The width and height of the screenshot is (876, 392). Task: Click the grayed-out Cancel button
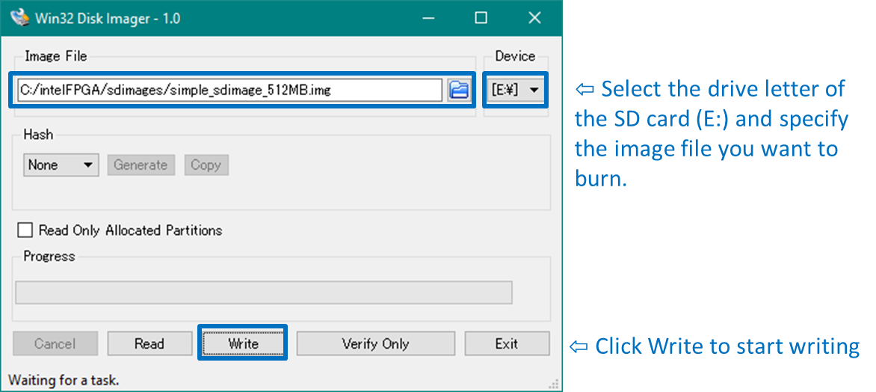click(x=55, y=344)
